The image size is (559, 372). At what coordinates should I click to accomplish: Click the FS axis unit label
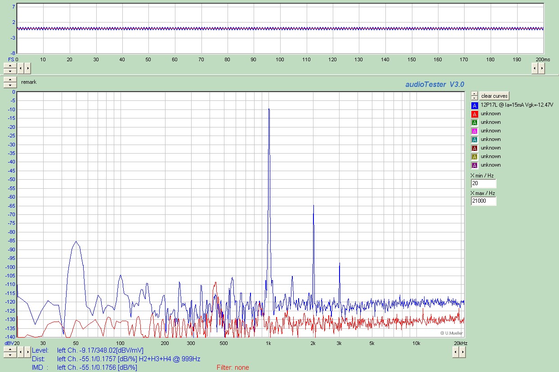(11, 59)
